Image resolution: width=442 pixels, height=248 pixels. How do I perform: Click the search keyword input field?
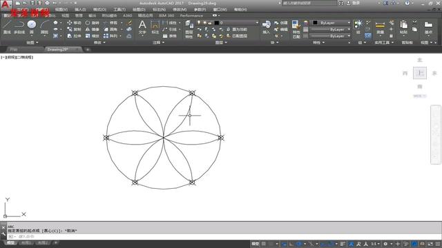309,3
